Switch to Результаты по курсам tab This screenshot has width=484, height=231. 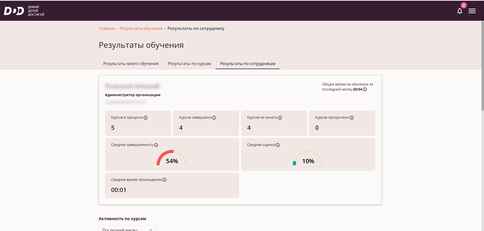tap(189, 63)
